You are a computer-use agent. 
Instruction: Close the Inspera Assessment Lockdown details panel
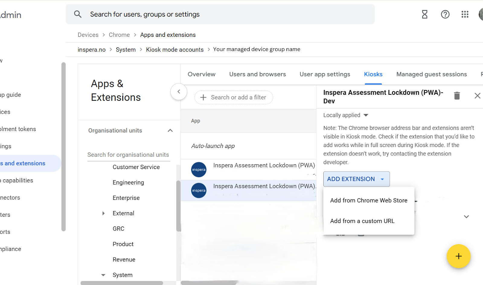(477, 96)
